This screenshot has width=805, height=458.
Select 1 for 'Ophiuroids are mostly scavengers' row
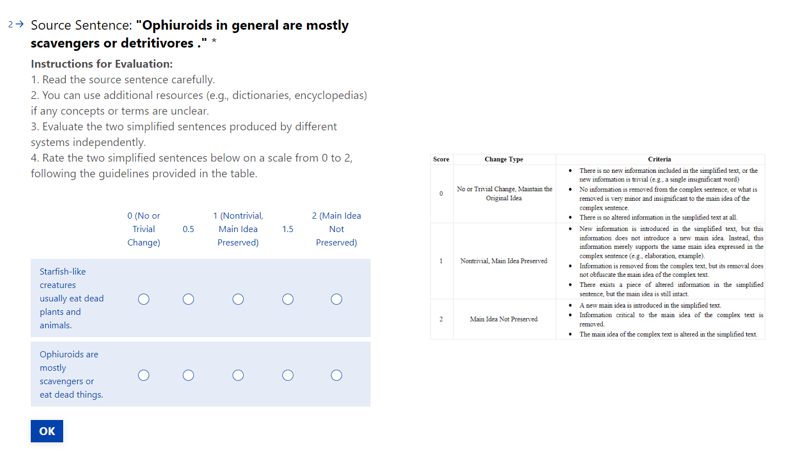click(238, 375)
